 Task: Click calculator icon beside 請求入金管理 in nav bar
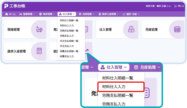pos(100,14)
